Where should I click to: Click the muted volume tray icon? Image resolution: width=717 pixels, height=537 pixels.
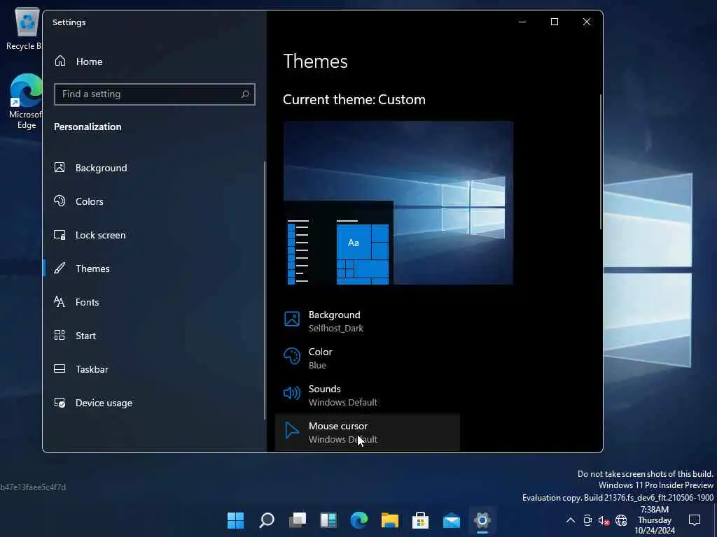pos(604,520)
